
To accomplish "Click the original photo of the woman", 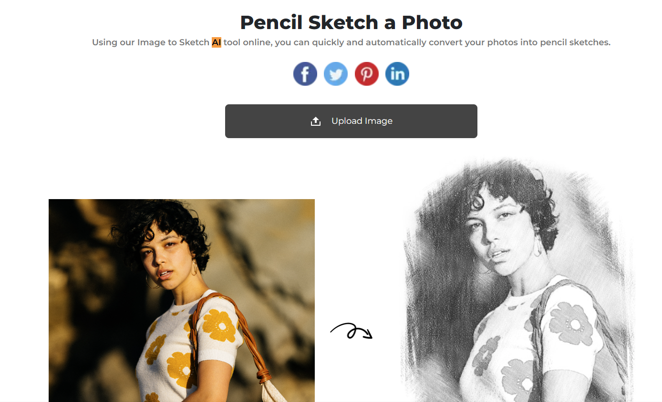I will click(x=181, y=300).
